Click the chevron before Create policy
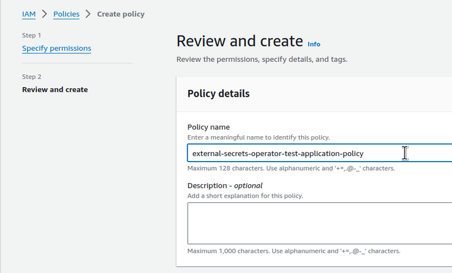Image resolution: width=452 pixels, height=273 pixels. click(x=88, y=14)
